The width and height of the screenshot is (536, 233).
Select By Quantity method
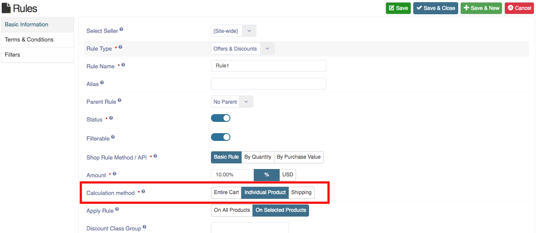pos(258,157)
